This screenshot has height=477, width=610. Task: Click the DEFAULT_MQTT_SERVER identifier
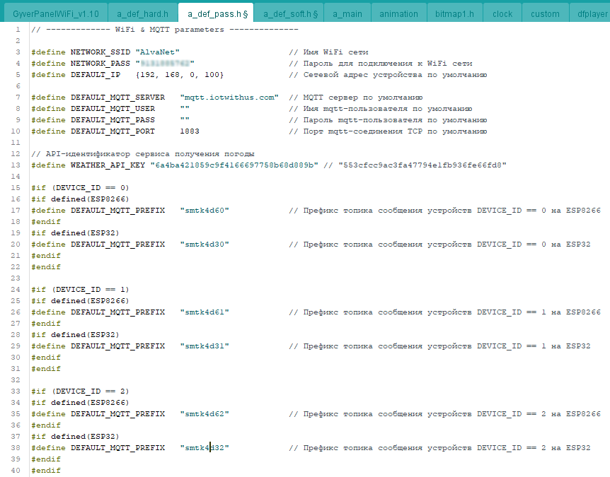pyautogui.click(x=118, y=97)
